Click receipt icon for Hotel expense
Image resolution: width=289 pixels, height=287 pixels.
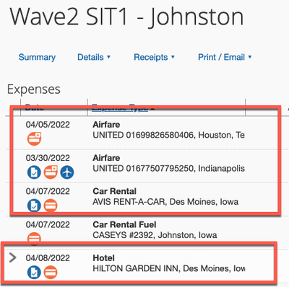click(x=34, y=273)
